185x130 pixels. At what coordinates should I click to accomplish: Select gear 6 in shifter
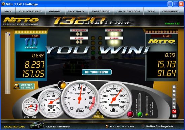(x=174, y=87)
